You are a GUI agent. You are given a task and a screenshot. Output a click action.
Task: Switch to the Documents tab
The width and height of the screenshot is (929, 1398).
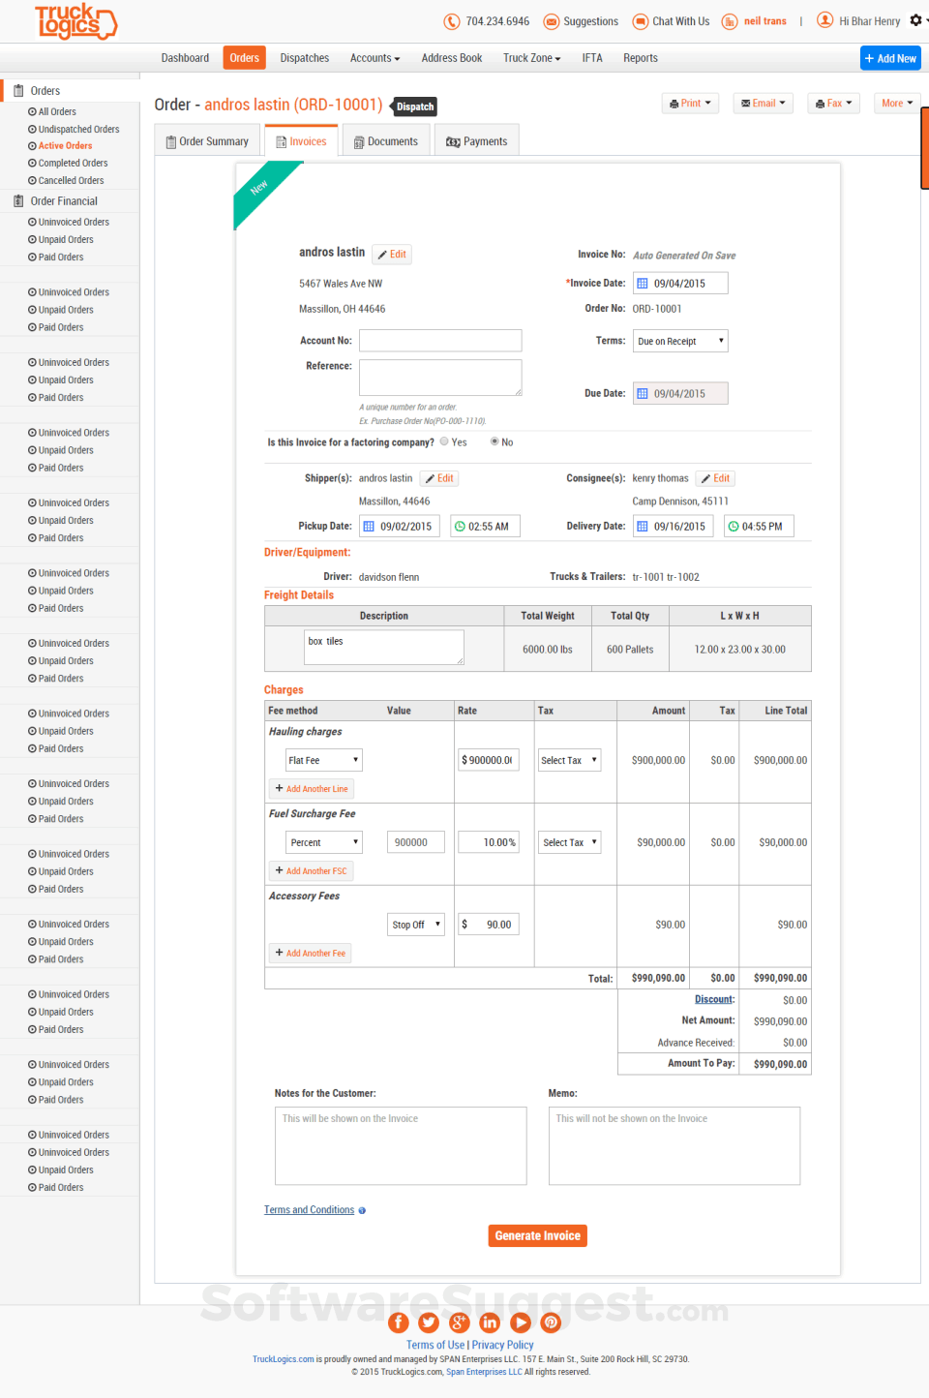pyautogui.click(x=386, y=141)
